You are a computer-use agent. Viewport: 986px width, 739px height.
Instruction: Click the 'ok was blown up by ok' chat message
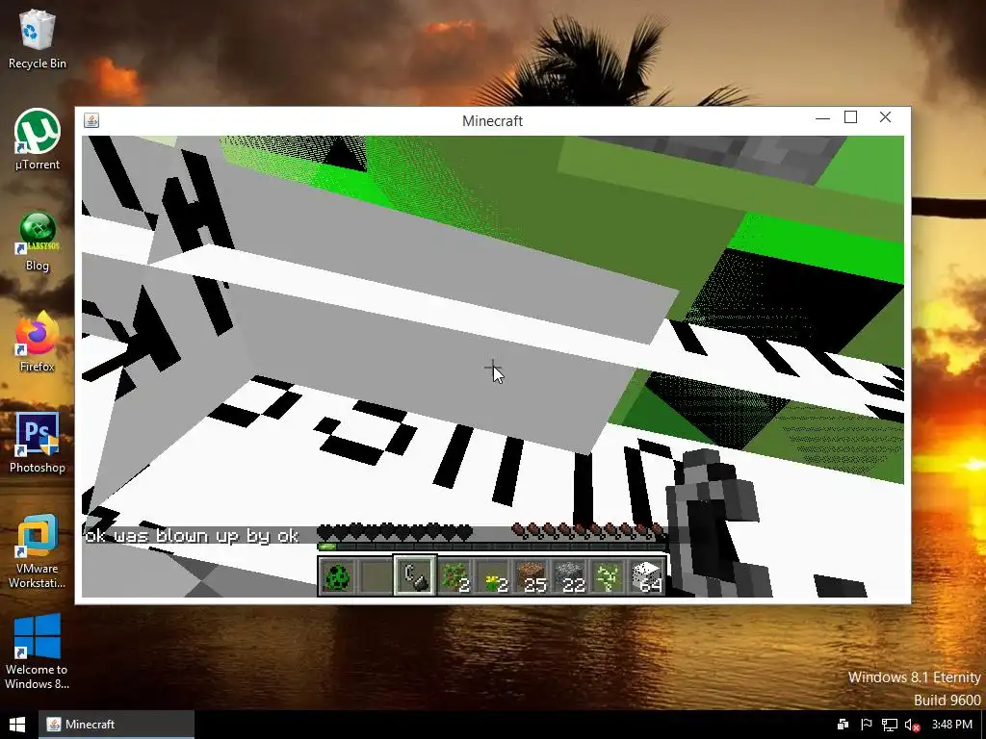pyautogui.click(x=192, y=535)
